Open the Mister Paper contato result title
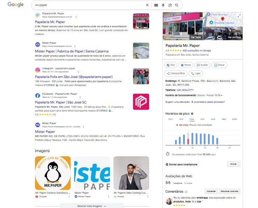The width and height of the screenshot is (258, 208). [45, 131]
